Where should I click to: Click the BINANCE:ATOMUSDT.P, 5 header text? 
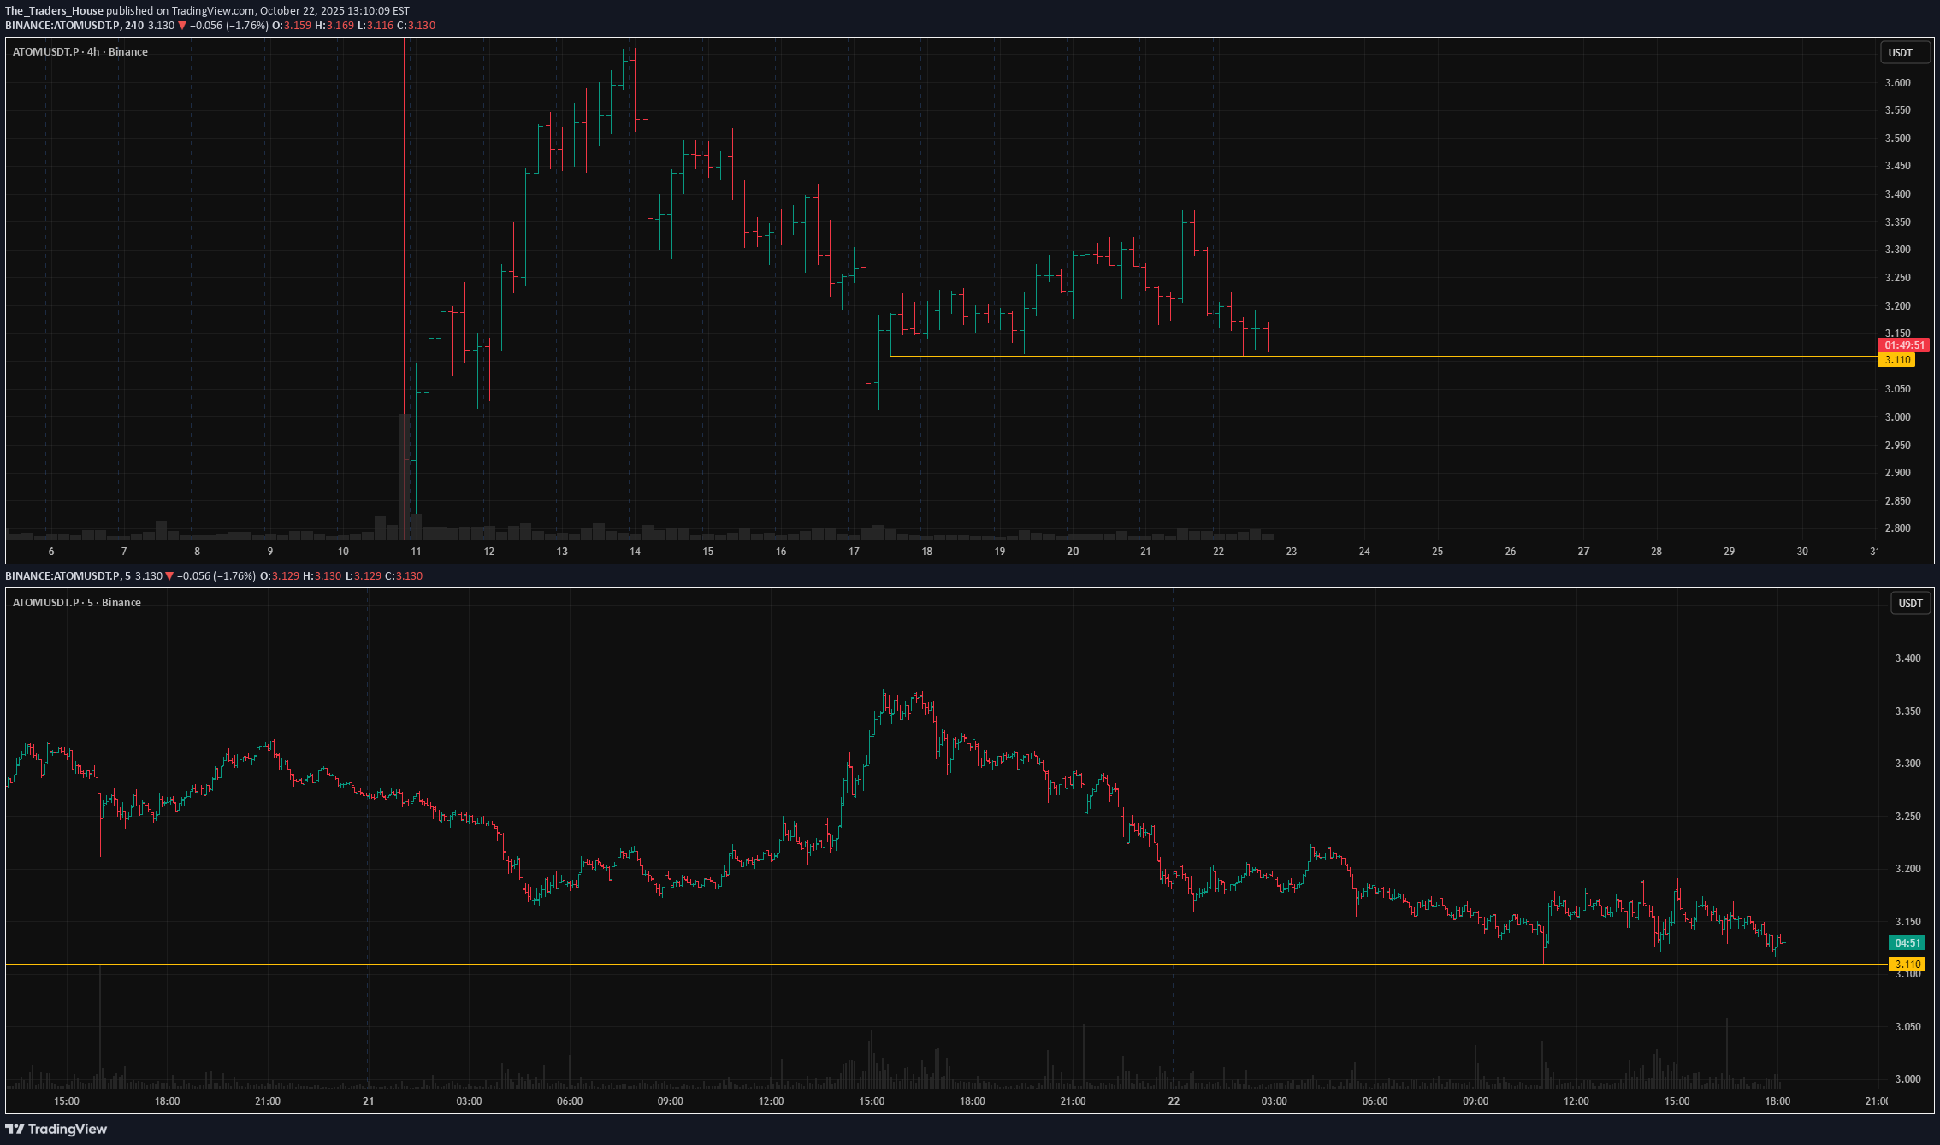pyautogui.click(x=68, y=576)
